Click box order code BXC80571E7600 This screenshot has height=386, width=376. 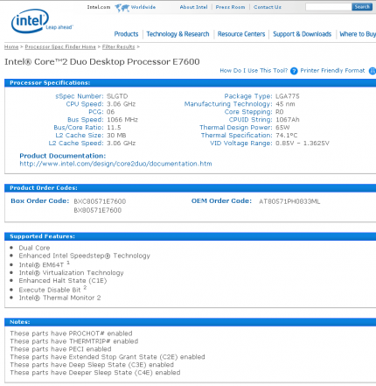(x=100, y=201)
